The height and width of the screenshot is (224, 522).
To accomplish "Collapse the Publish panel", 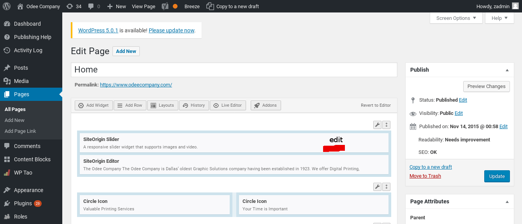I will coord(507,70).
